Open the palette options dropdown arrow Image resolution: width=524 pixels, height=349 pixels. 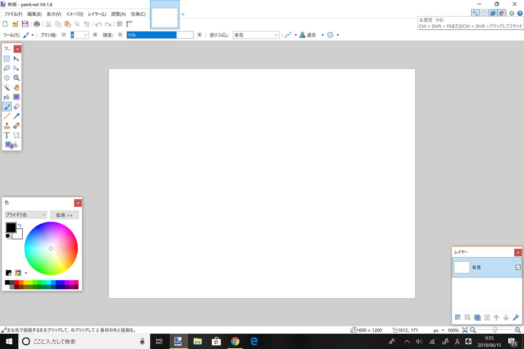click(26, 273)
